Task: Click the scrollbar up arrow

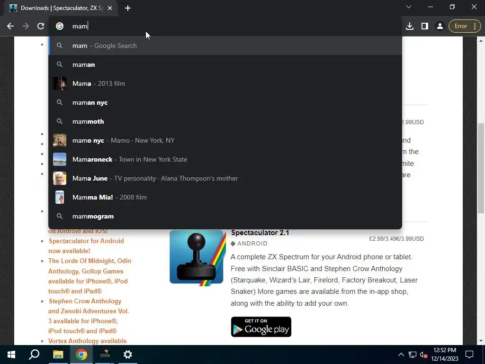Action: 481,41
